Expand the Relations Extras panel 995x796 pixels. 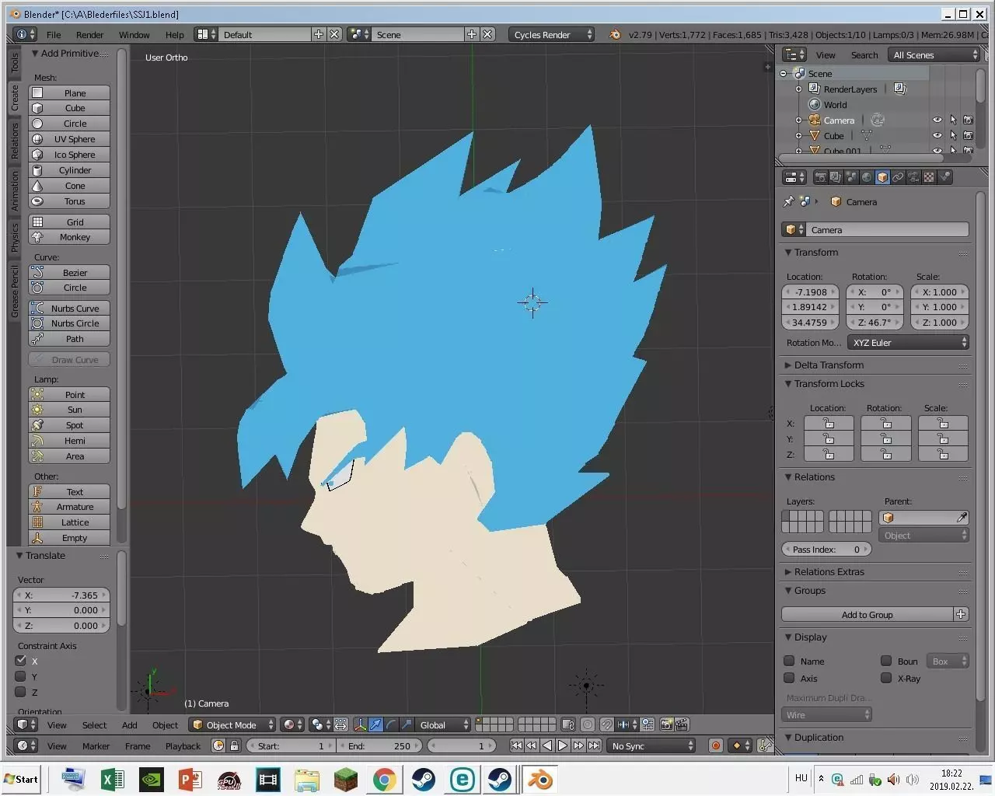(x=787, y=571)
